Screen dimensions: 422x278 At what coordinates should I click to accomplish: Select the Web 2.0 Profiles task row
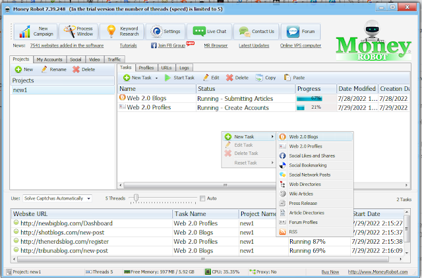[x=264, y=107]
